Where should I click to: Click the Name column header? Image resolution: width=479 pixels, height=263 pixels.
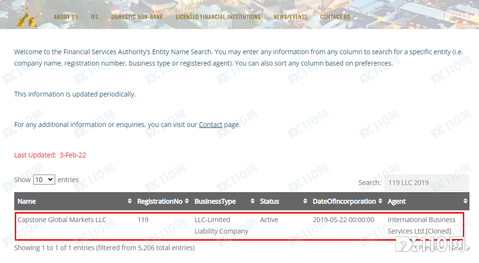click(x=27, y=201)
